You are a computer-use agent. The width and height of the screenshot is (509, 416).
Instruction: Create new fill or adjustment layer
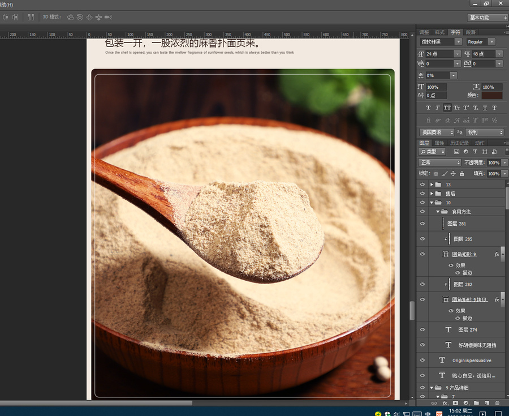(x=466, y=403)
